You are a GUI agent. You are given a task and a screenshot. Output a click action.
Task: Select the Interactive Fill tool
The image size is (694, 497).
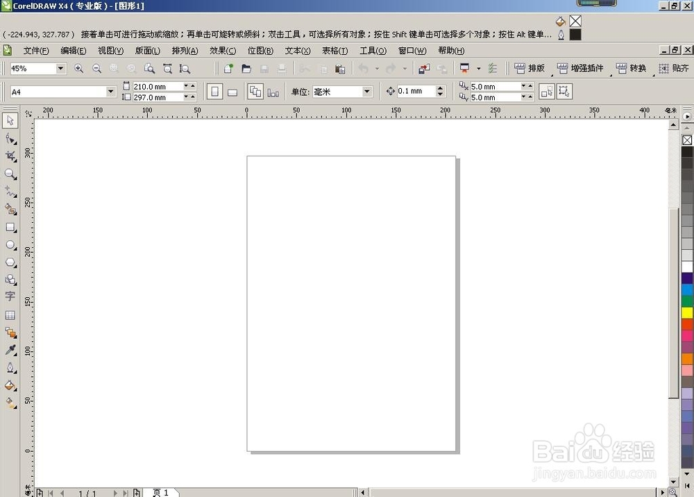10,403
